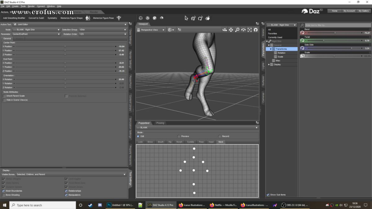This screenshot has width=372, height=209.
Task: Click the Bend rotation icon
Action: 302,33
